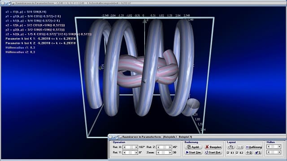Screen dimensions: 287x161
Task: Click the Zoom slider thumb
Action: click(x=164, y=153)
